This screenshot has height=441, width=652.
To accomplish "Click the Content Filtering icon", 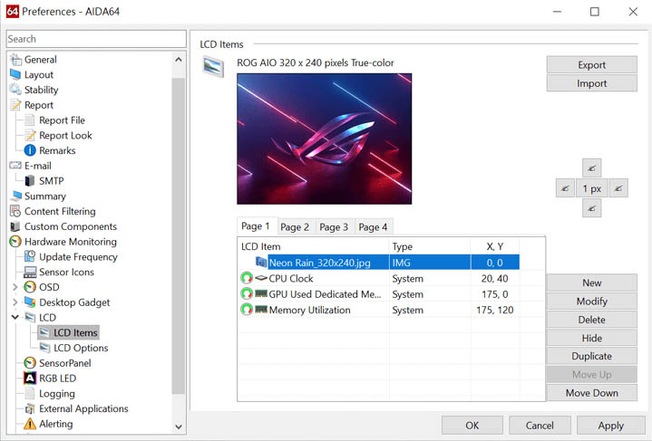I will [x=15, y=211].
